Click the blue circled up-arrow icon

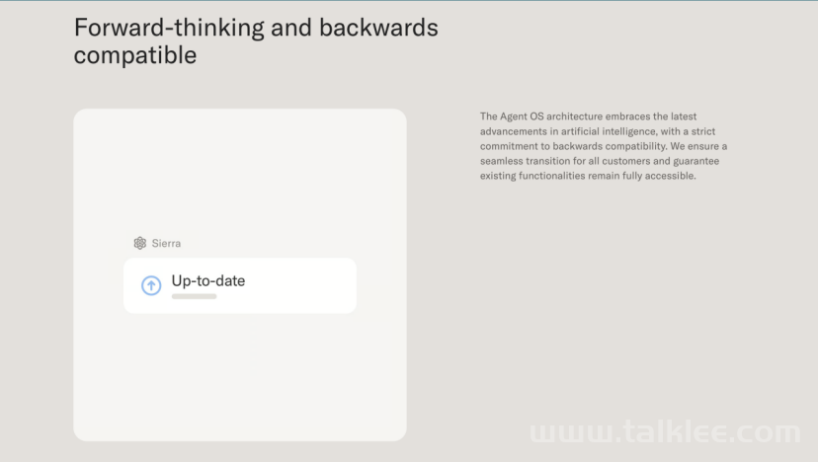pos(151,285)
